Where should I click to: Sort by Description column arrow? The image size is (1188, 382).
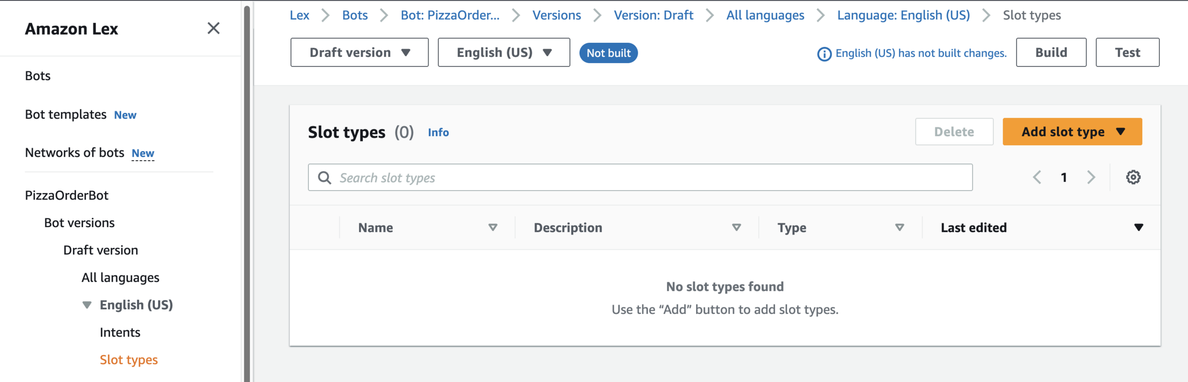pos(736,228)
